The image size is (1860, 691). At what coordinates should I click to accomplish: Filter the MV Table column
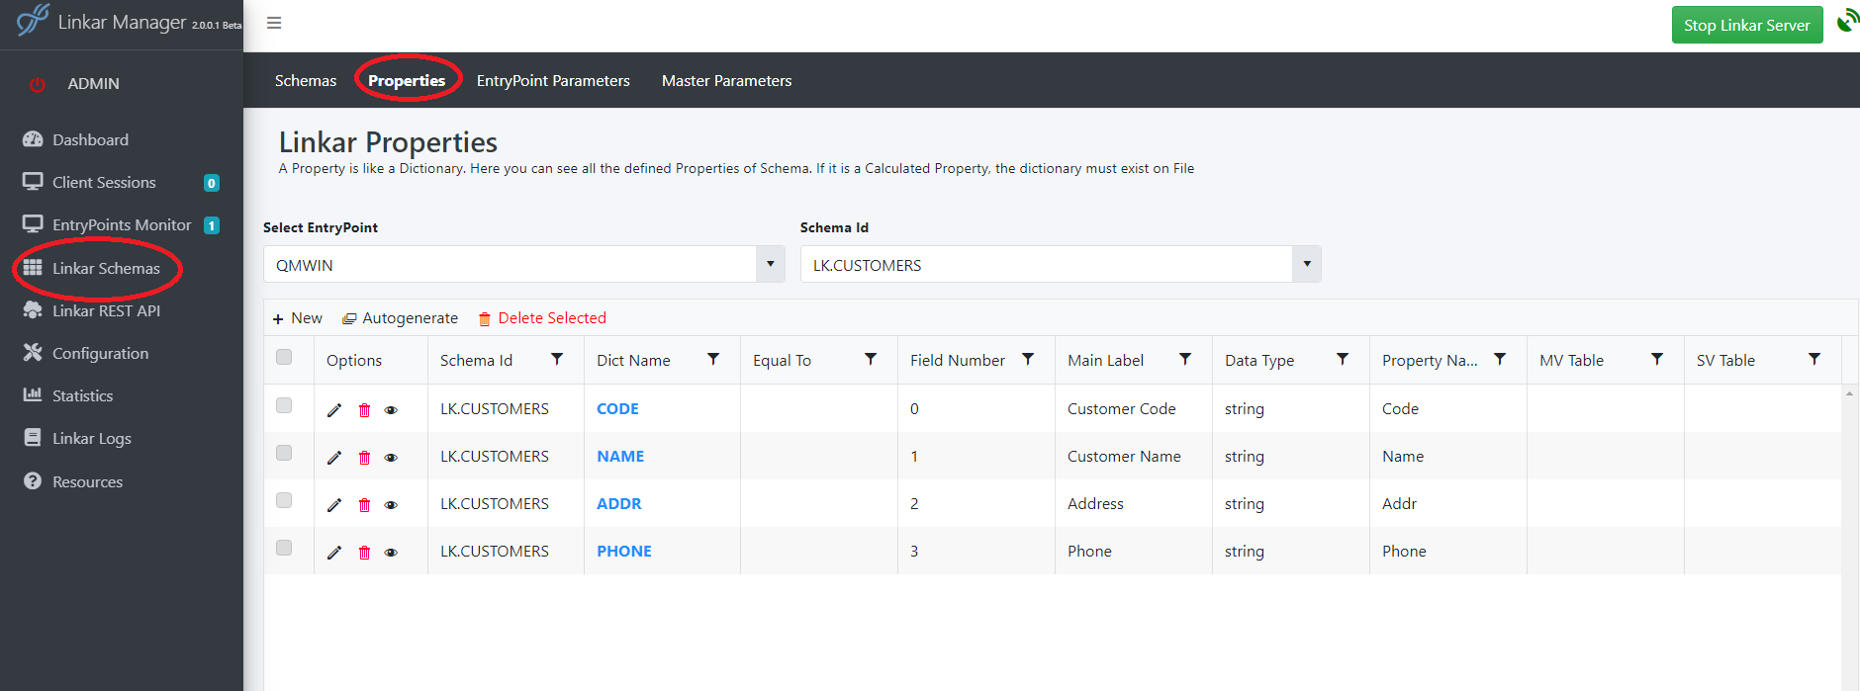coord(1657,359)
